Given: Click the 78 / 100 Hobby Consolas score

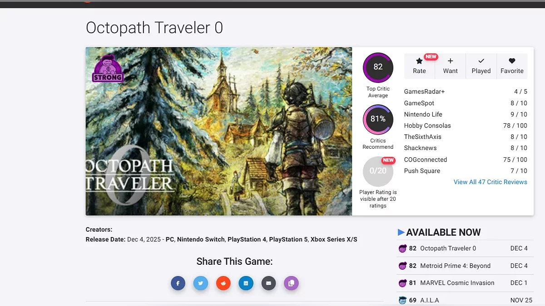Looking at the screenshot, I should (515, 126).
